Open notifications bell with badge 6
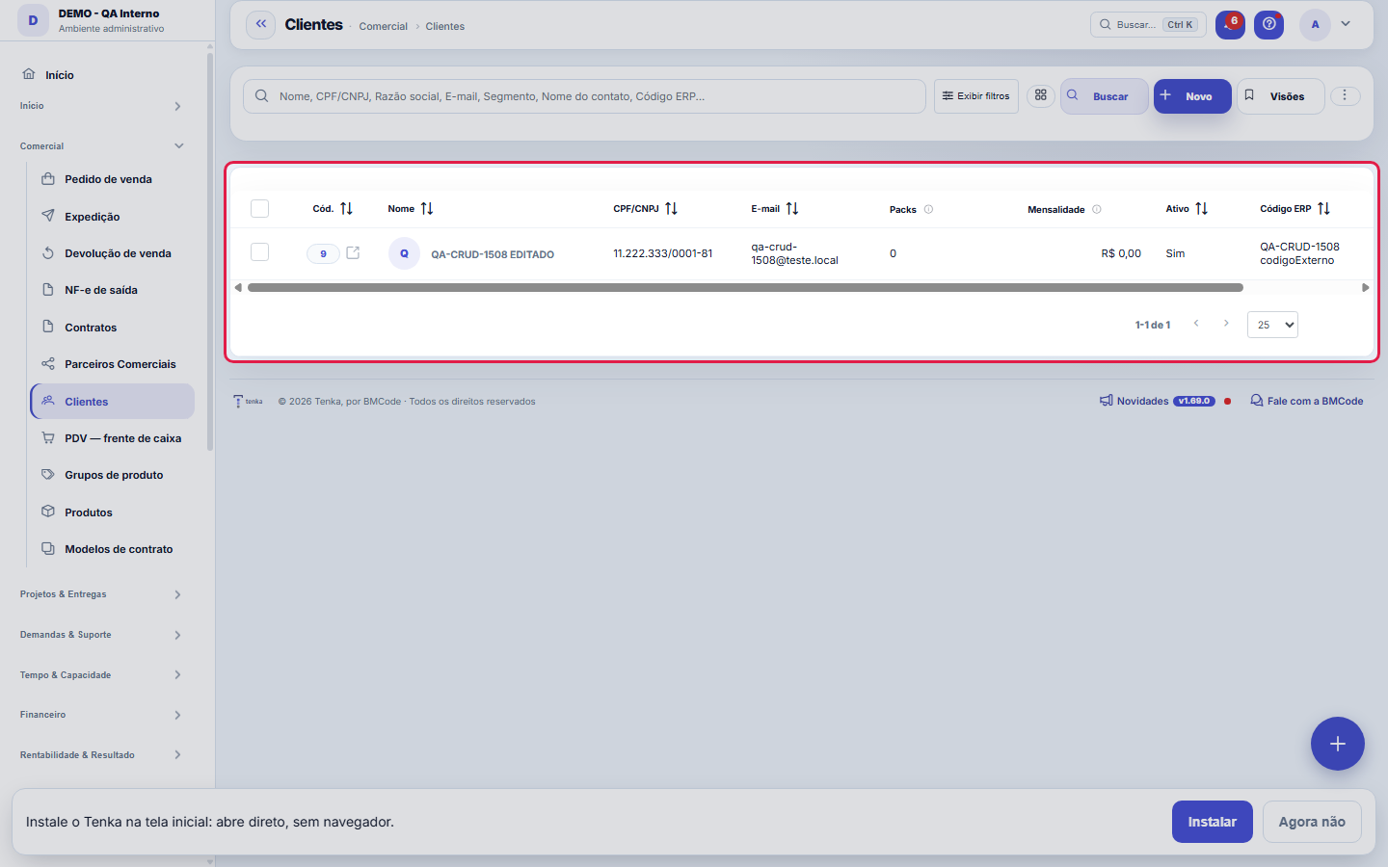This screenshot has width=1388, height=867. click(1230, 24)
